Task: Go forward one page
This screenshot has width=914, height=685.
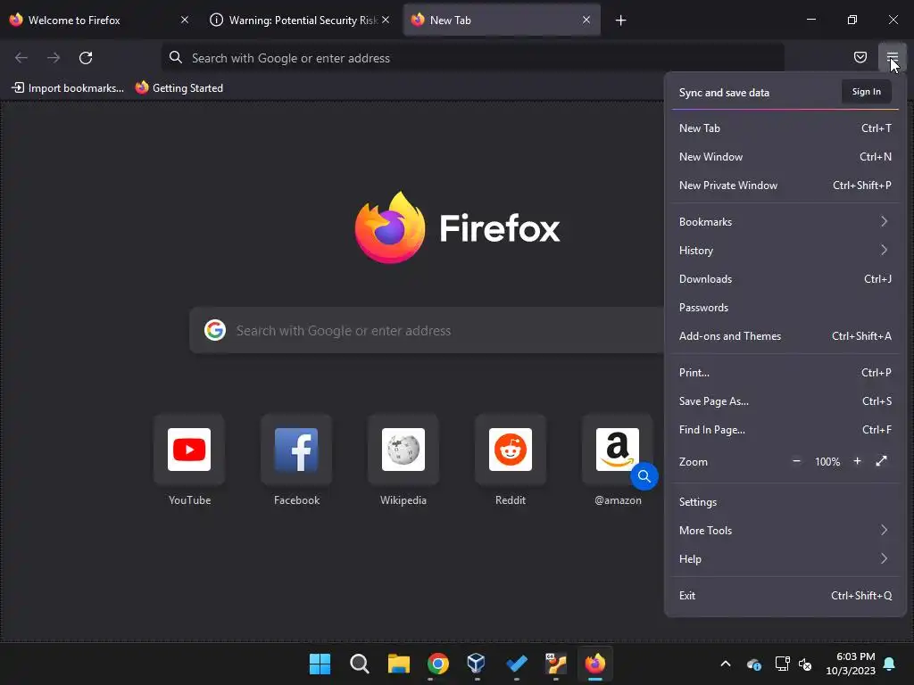Action: coord(54,58)
